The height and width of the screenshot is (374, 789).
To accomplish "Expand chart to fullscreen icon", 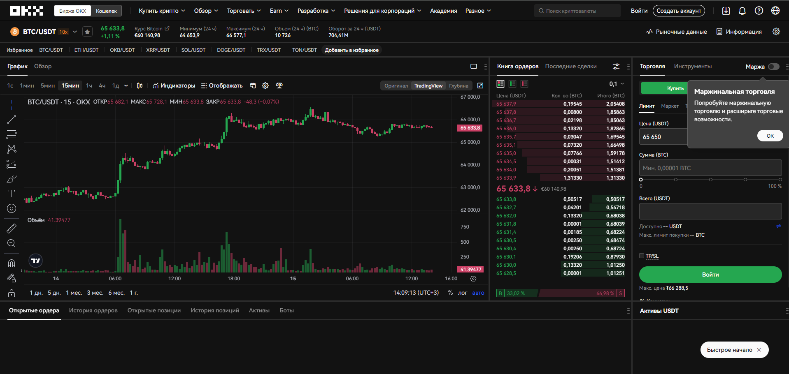I will tap(480, 85).
